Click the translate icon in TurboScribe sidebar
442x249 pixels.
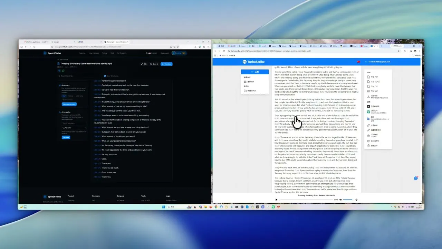pos(368,119)
